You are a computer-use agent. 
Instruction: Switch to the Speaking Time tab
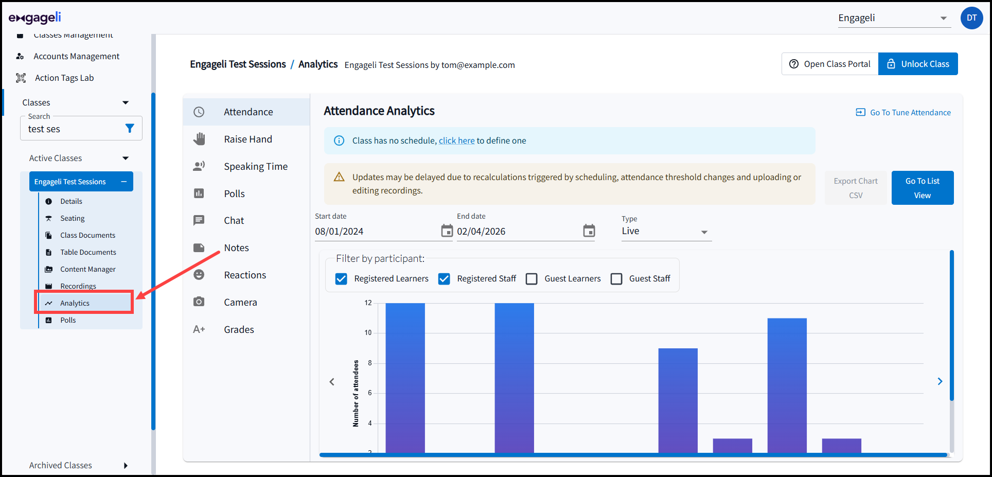click(x=255, y=166)
